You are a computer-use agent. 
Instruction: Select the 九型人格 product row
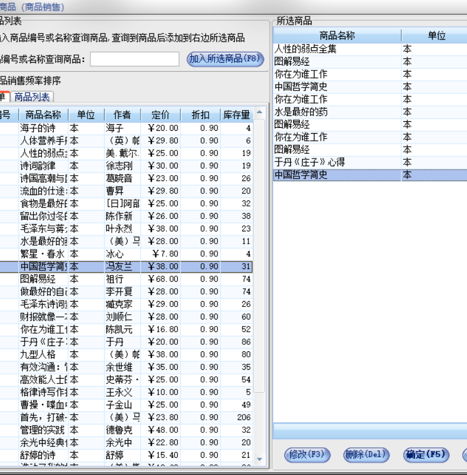pos(126,354)
